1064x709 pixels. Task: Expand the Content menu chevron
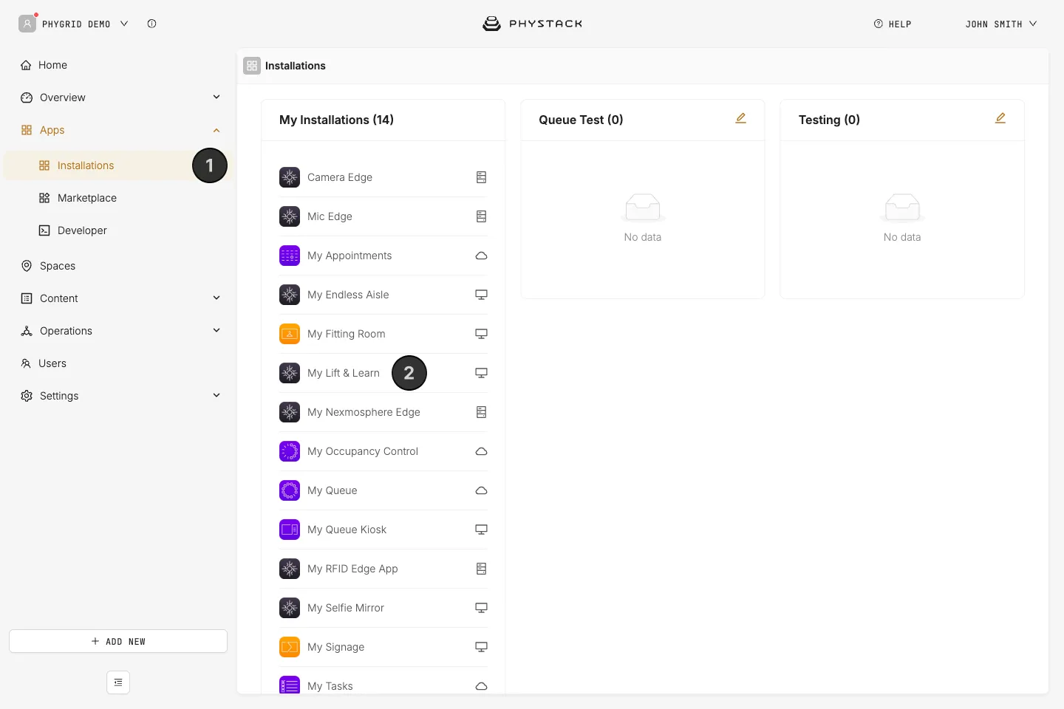216,298
